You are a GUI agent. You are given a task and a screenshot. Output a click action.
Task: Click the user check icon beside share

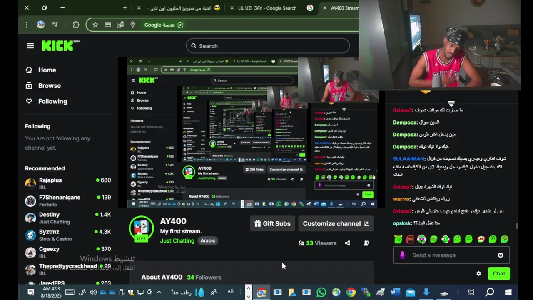366,243
